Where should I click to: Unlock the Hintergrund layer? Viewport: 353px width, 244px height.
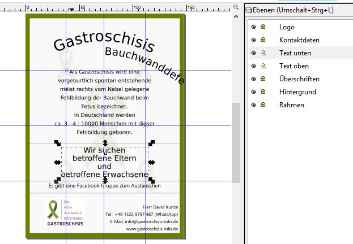[x=263, y=91]
